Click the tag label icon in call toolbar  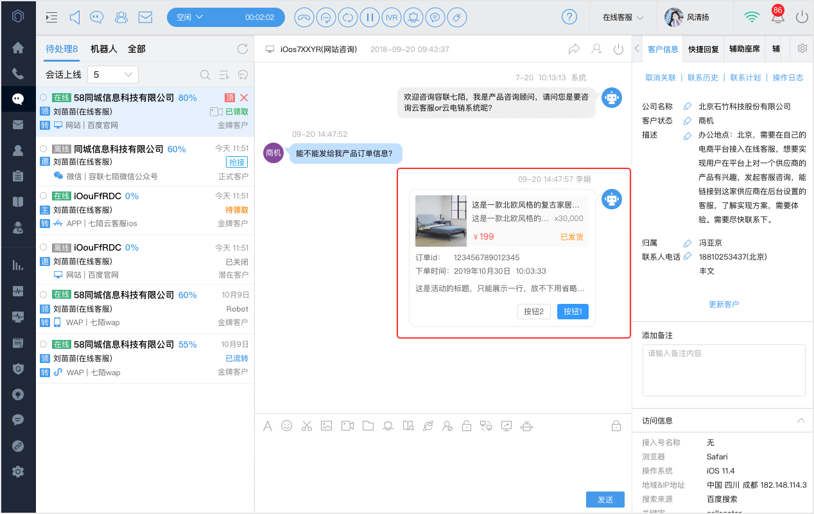pyautogui.click(x=457, y=17)
